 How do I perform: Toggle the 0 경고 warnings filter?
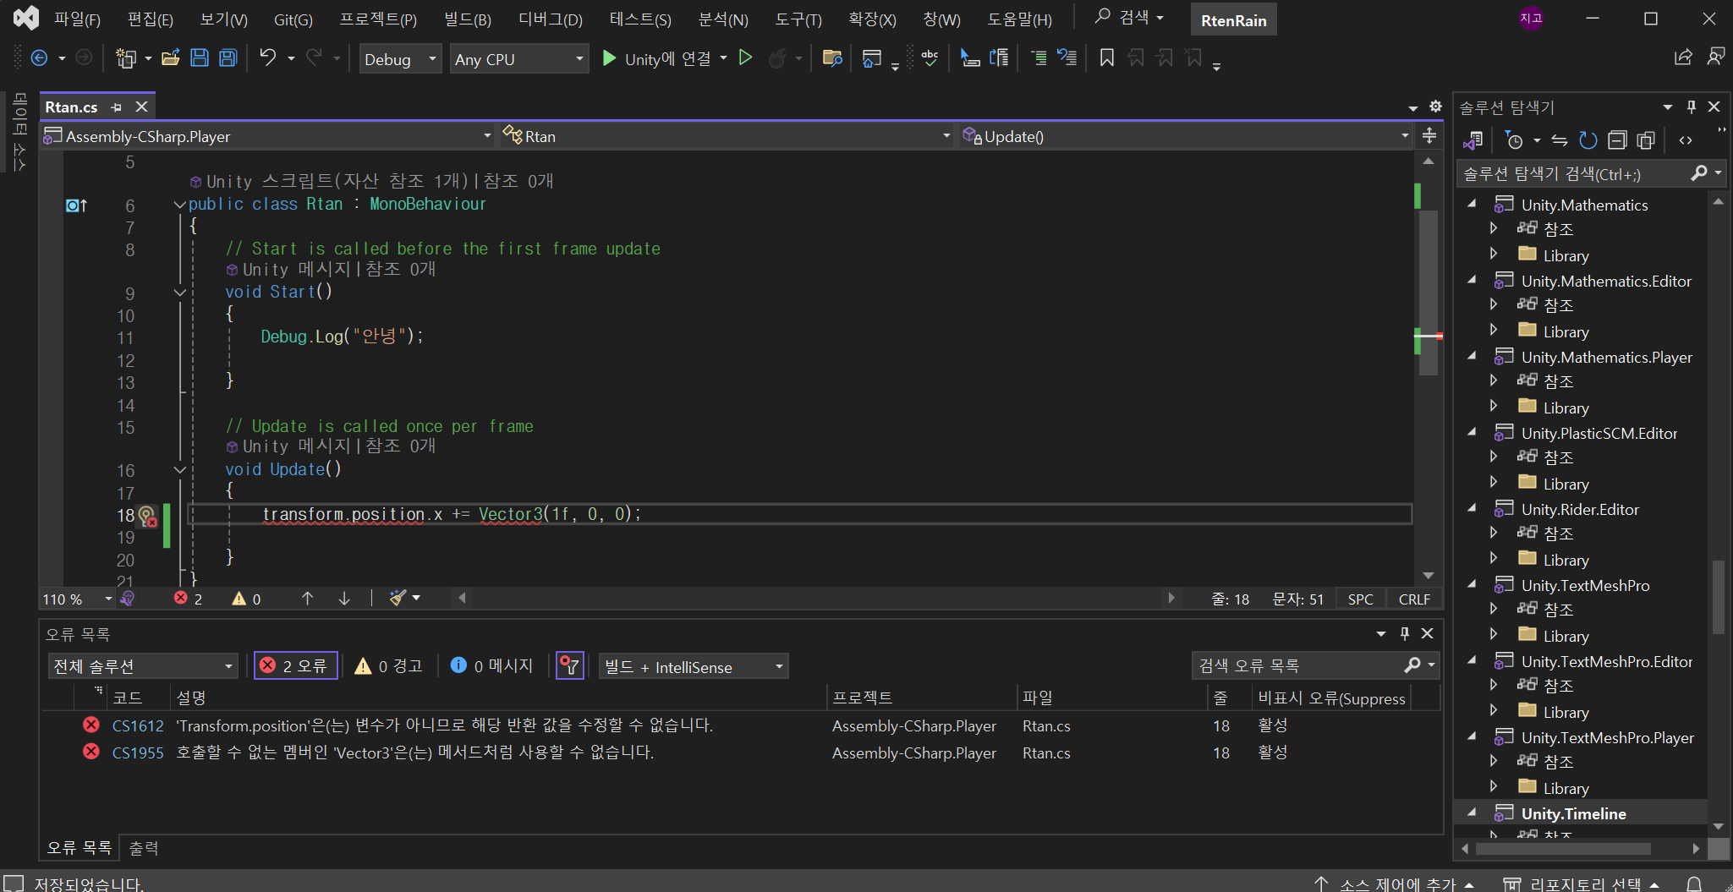pyautogui.click(x=389, y=666)
